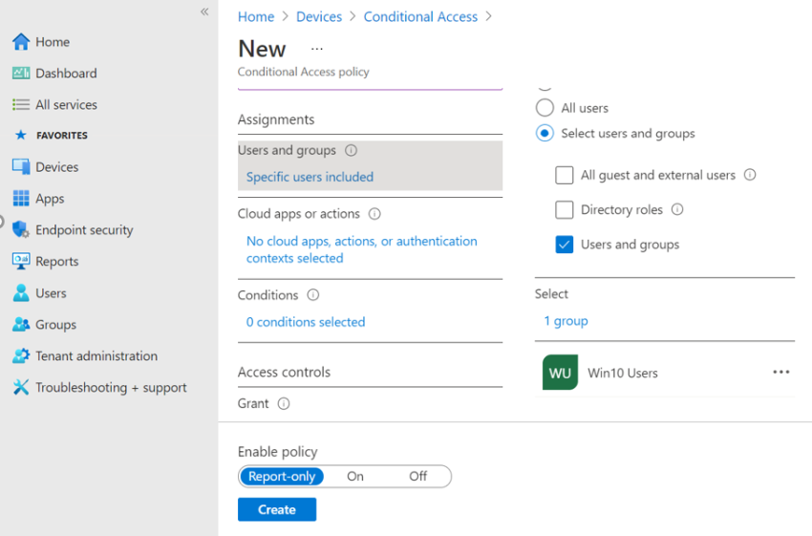Open Endpoint security in the sidebar
Screen dimensions: 812x536
click(84, 230)
